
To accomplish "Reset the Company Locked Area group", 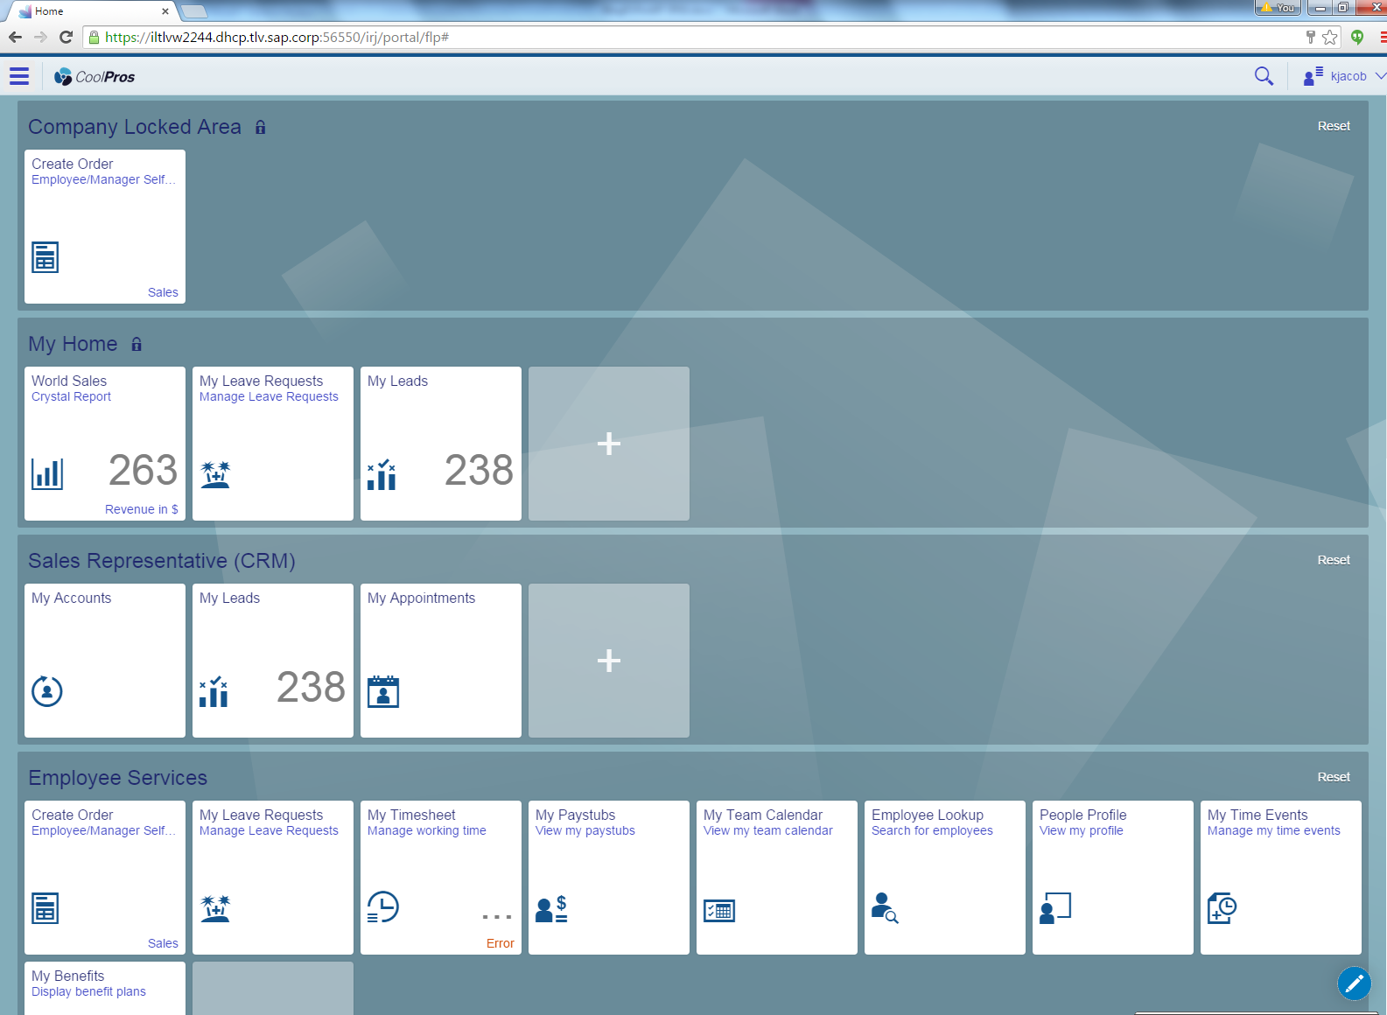I will [x=1334, y=126].
